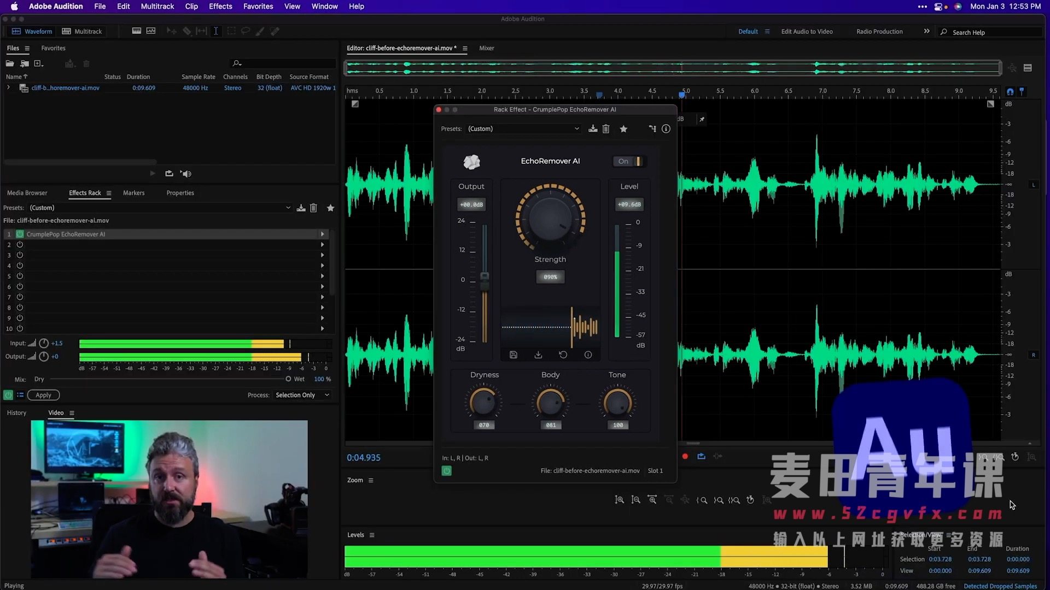Click the plugin's save disk icon
The height and width of the screenshot is (590, 1050).
pos(513,355)
